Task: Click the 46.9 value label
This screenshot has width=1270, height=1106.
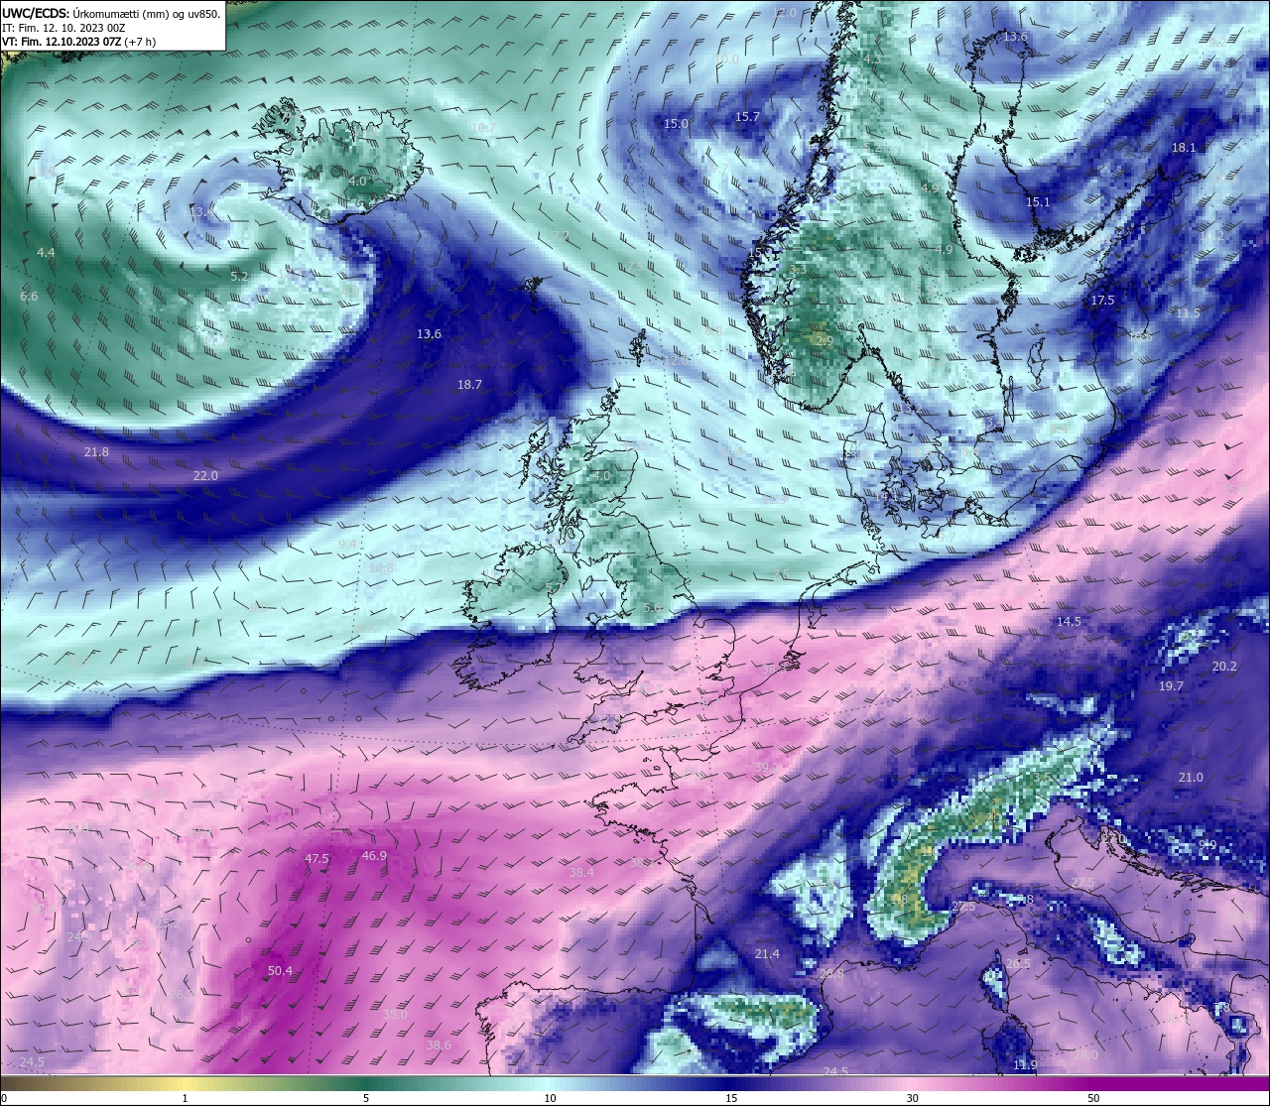Action: [x=374, y=855]
